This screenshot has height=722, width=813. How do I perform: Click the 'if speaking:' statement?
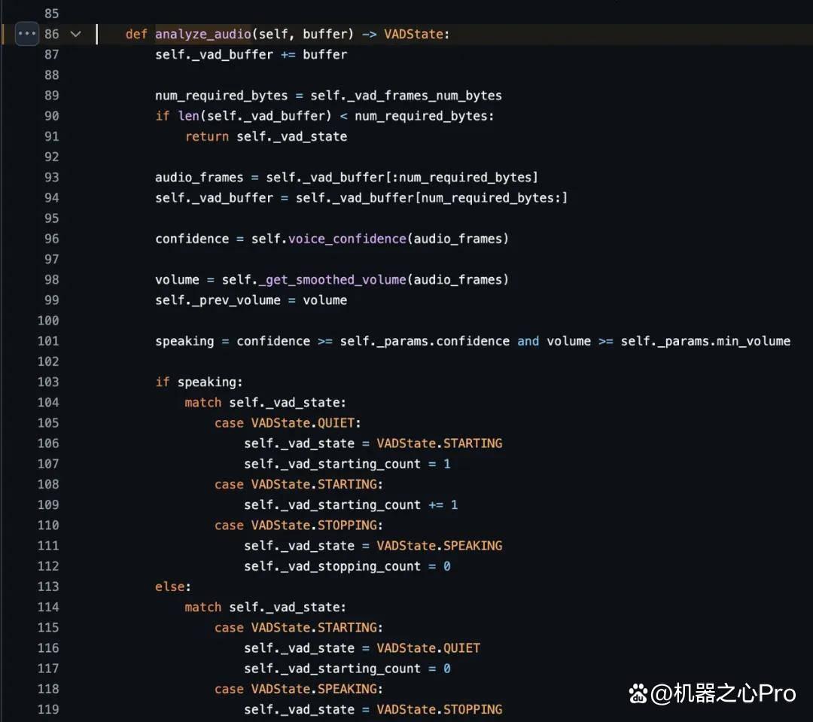pos(199,382)
